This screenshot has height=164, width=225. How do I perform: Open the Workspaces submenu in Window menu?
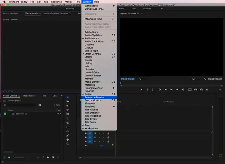point(99,6)
